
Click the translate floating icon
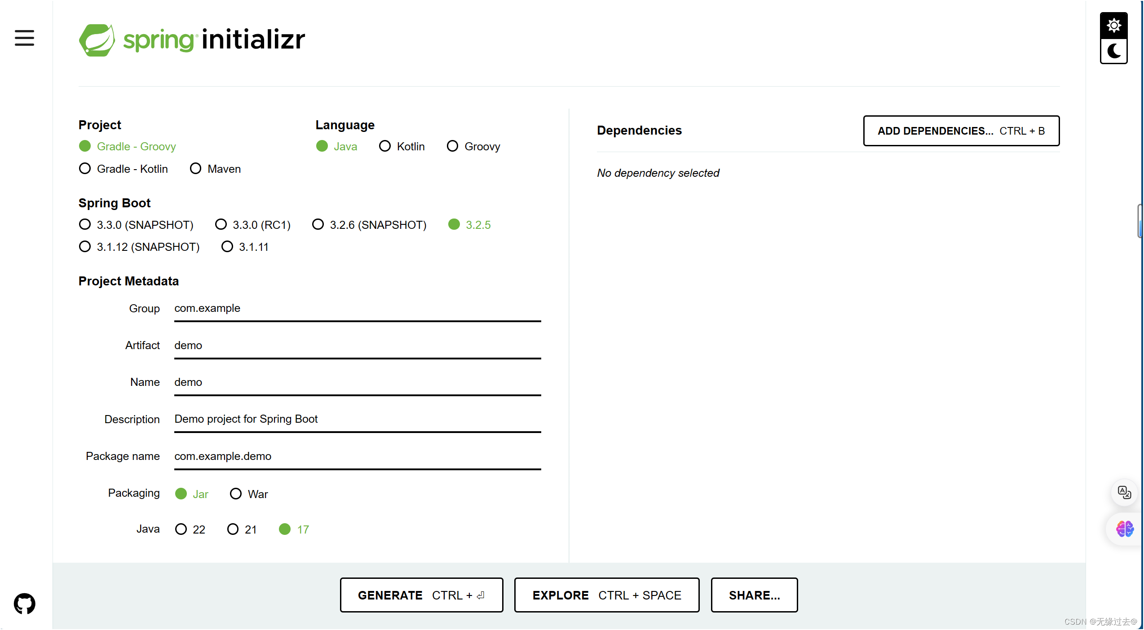tap(1124, 493)
